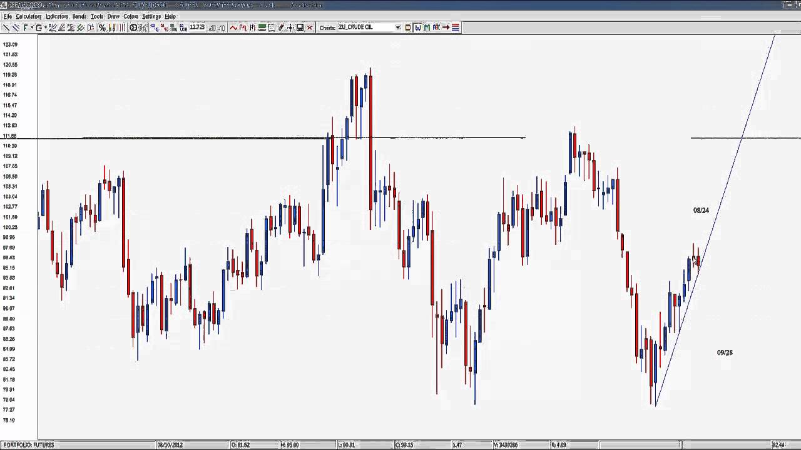
Task: Select the single trend line drawing tool
Action: [6, 27]
